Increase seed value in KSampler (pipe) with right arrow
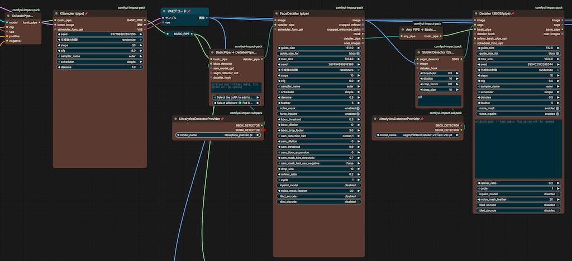572x261 pixels. point(141,34)
